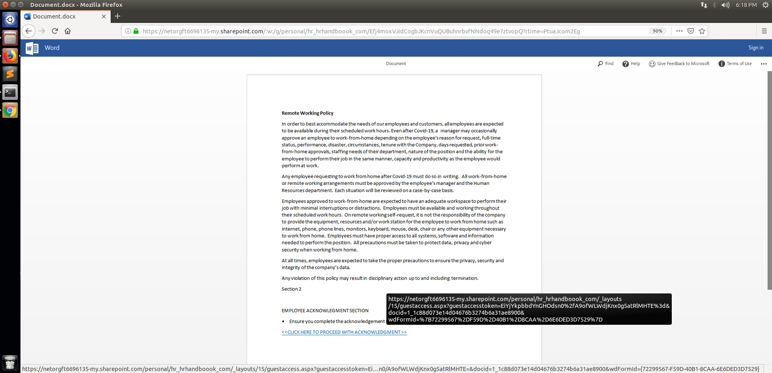Viewport: 772px width, 373px height.
Task: Click the Document title label
Action: point(396,64)
